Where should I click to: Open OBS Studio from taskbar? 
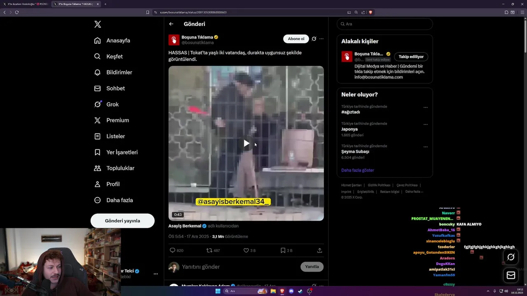point(309,291)
